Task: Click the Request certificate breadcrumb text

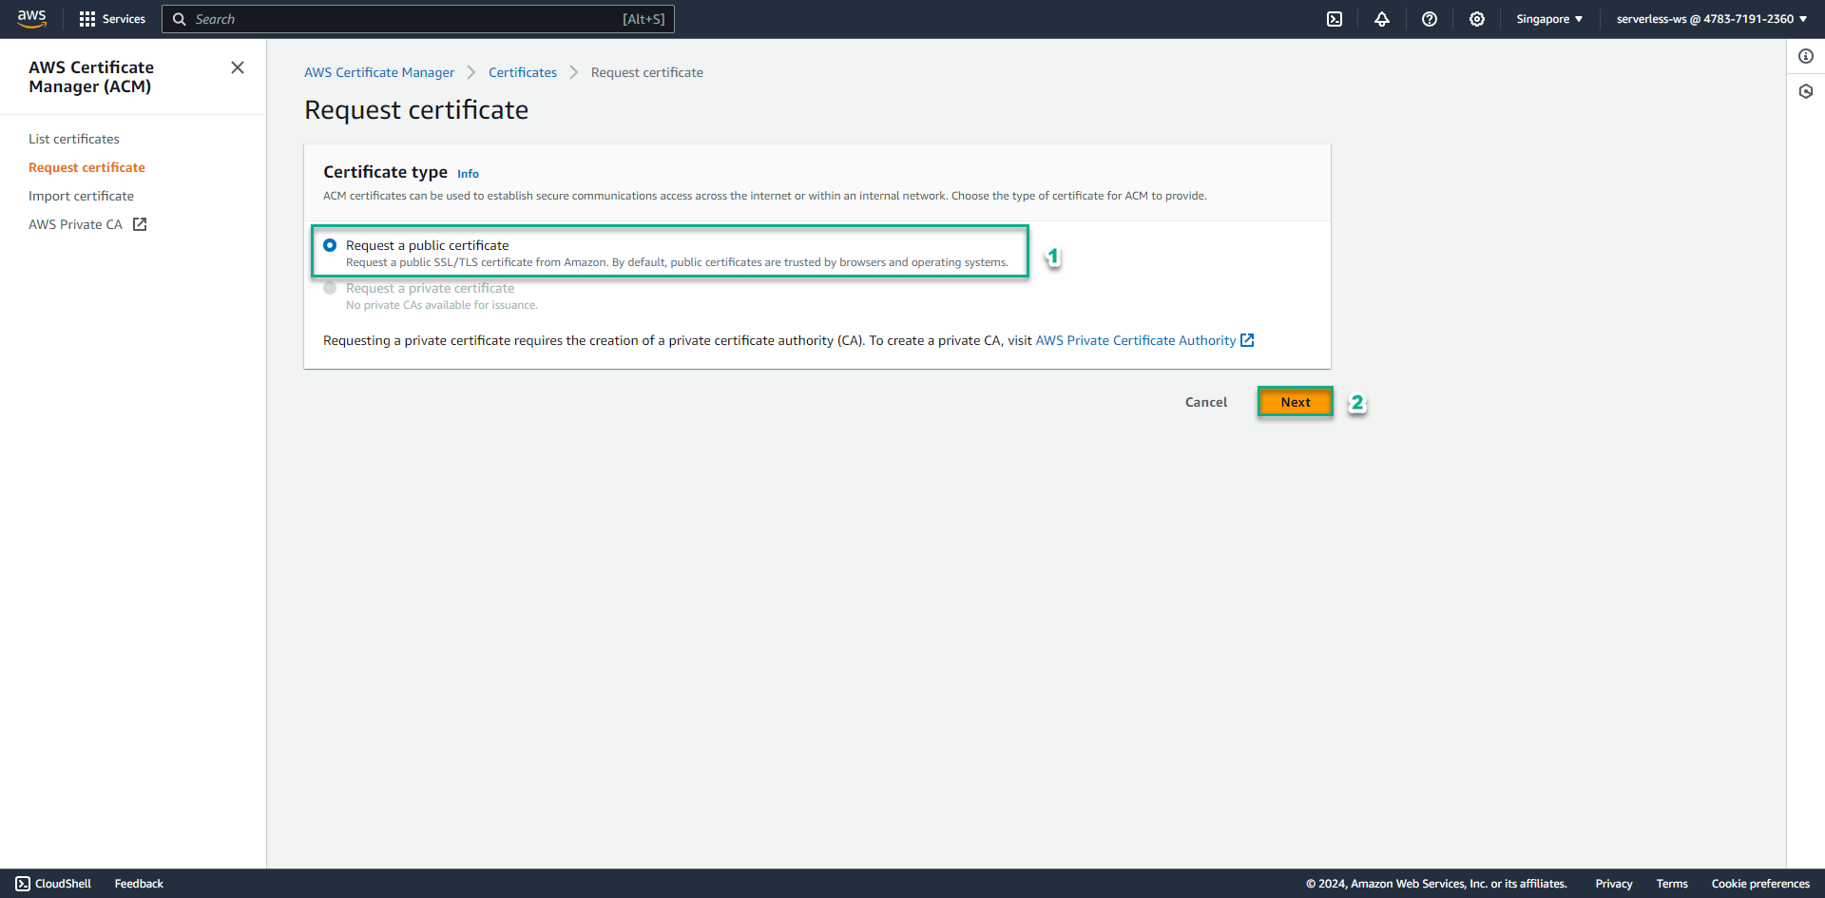Action: pyautogui.click(x=647, y=72)
